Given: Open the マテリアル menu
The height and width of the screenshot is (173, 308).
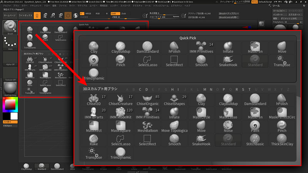Looking at the screenshot, I should tap(82, 6).
